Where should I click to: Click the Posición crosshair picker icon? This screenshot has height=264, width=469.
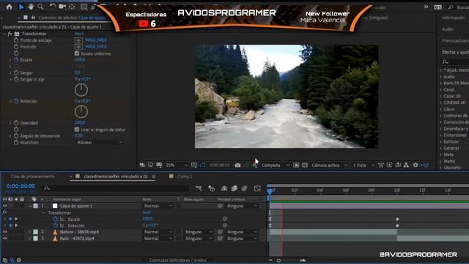coord(78,47)
